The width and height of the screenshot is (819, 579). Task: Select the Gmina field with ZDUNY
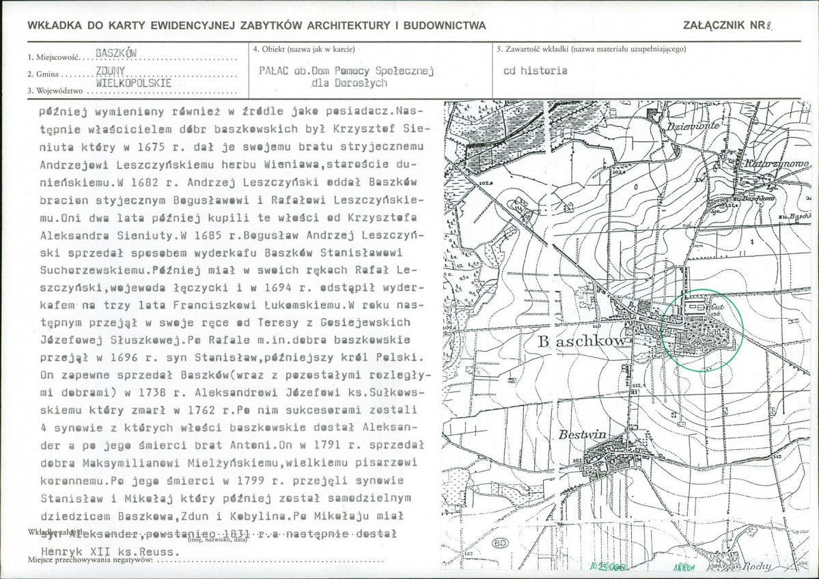pos(133,72)
